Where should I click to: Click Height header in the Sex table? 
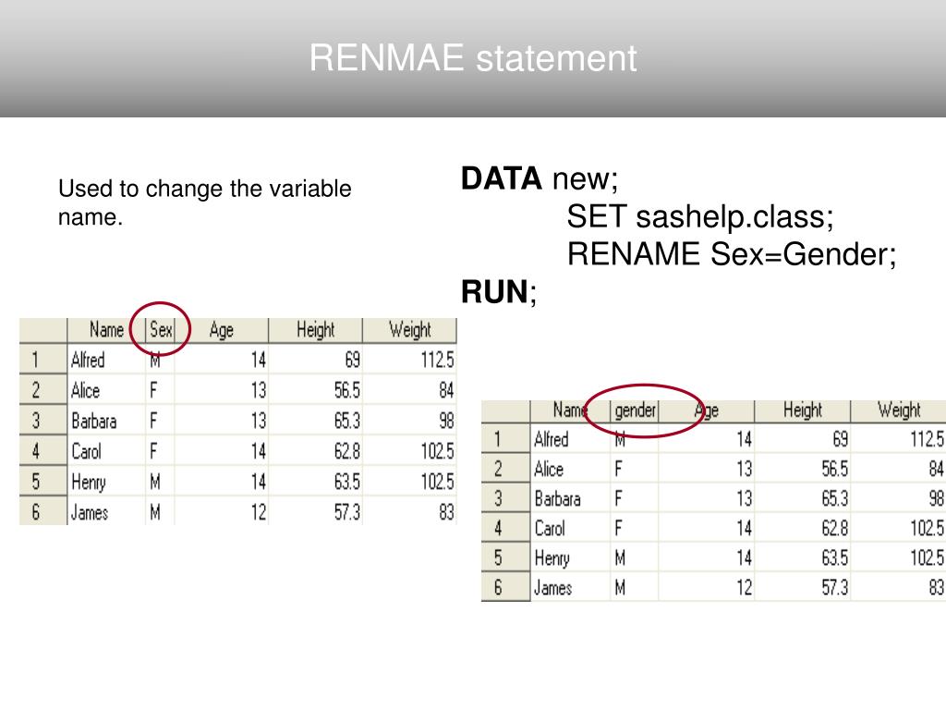tap(315, 330)
